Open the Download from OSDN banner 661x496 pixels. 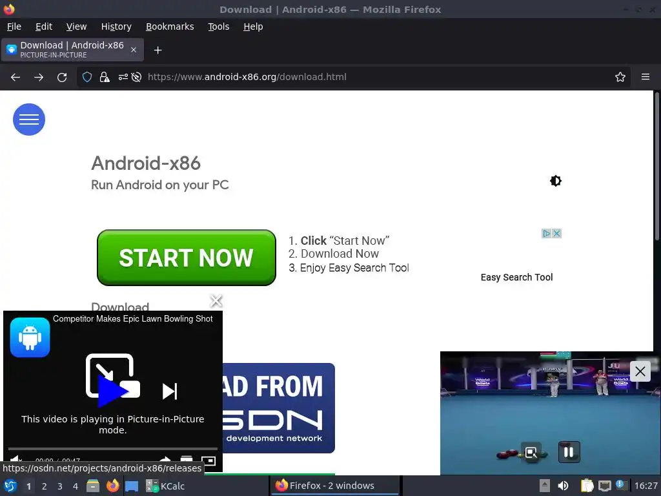(279, 408)
